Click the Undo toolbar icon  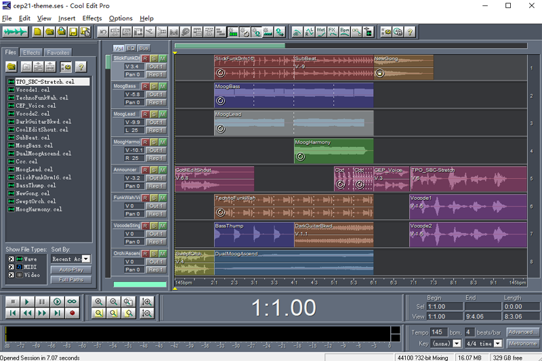pos(103,32)
